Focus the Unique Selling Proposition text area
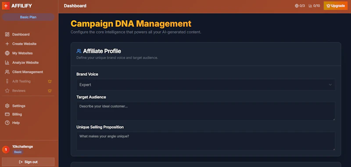This screenshot has height=167, width=351. tap(206, 141)
